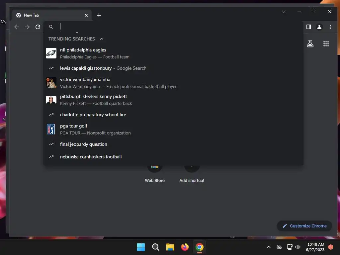Select pga tour golf suggestion
Viewport: 340px width, 255px height.
click(173, 129)
